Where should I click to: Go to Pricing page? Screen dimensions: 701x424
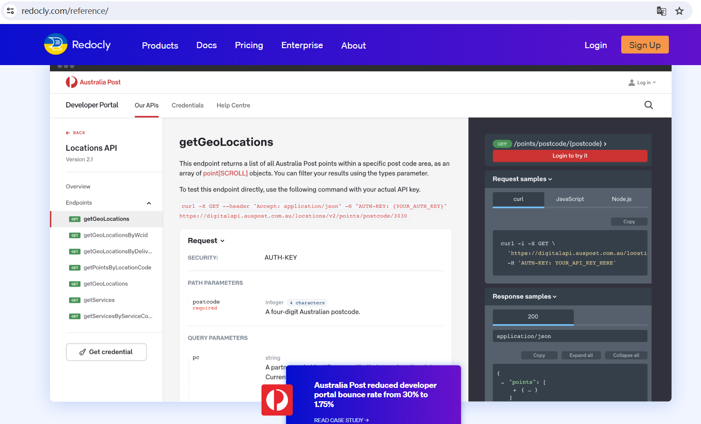click(249, 45)
